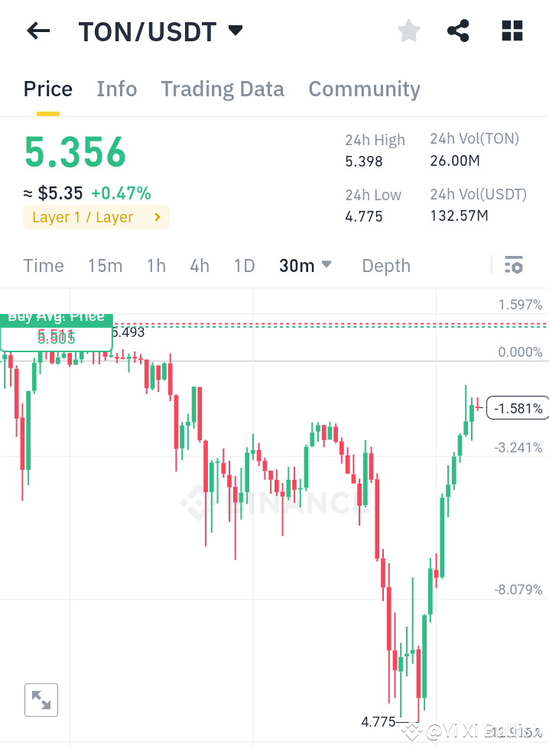
Task: Open the 30m interval dropdown arrow
Action: click(326, 265)
